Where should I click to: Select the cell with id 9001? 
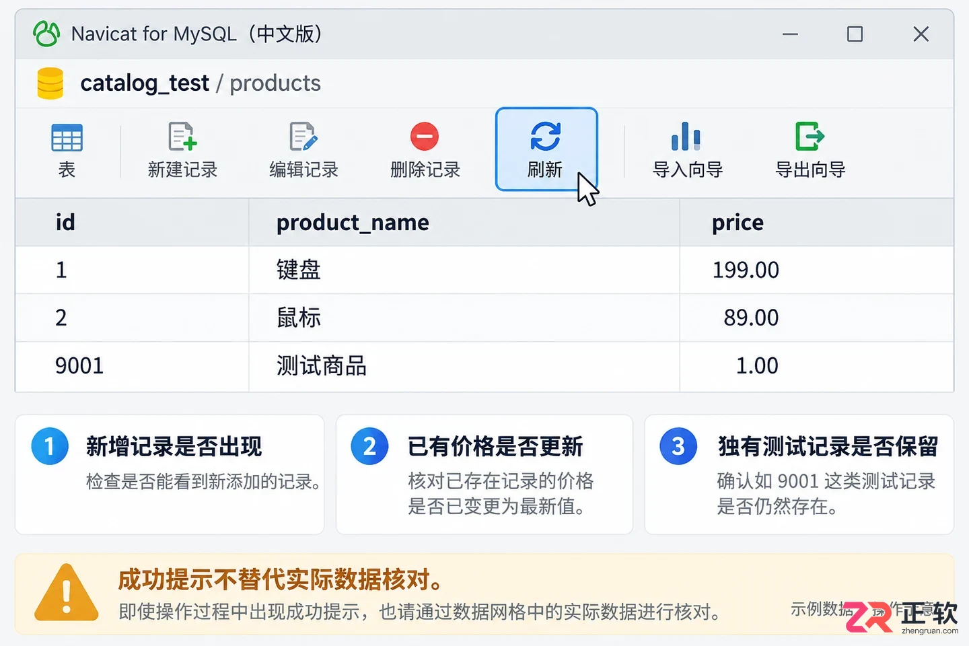point(132,366)
